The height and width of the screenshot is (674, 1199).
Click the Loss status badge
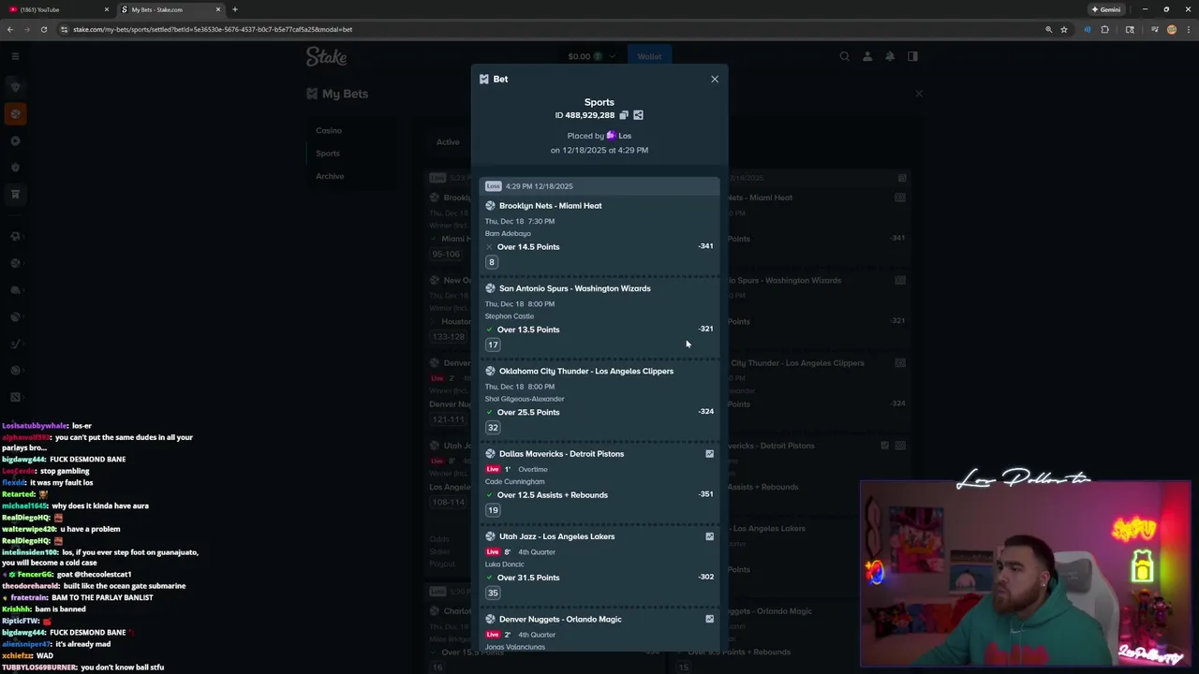(x=494, y=186)
